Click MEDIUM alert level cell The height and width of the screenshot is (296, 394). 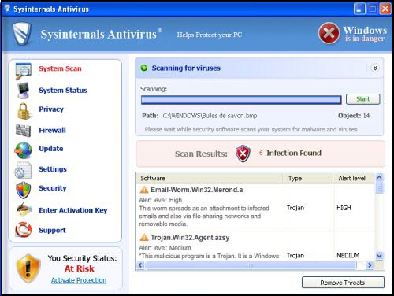348,255
